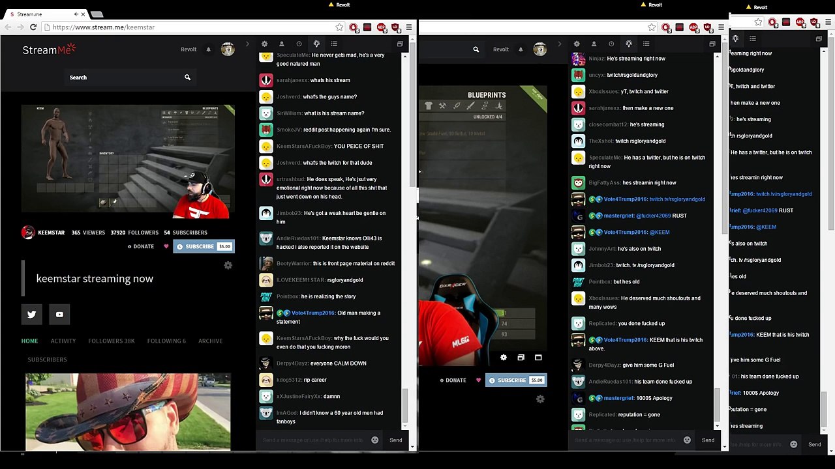Open notifications bell in left window

[209, 50]
